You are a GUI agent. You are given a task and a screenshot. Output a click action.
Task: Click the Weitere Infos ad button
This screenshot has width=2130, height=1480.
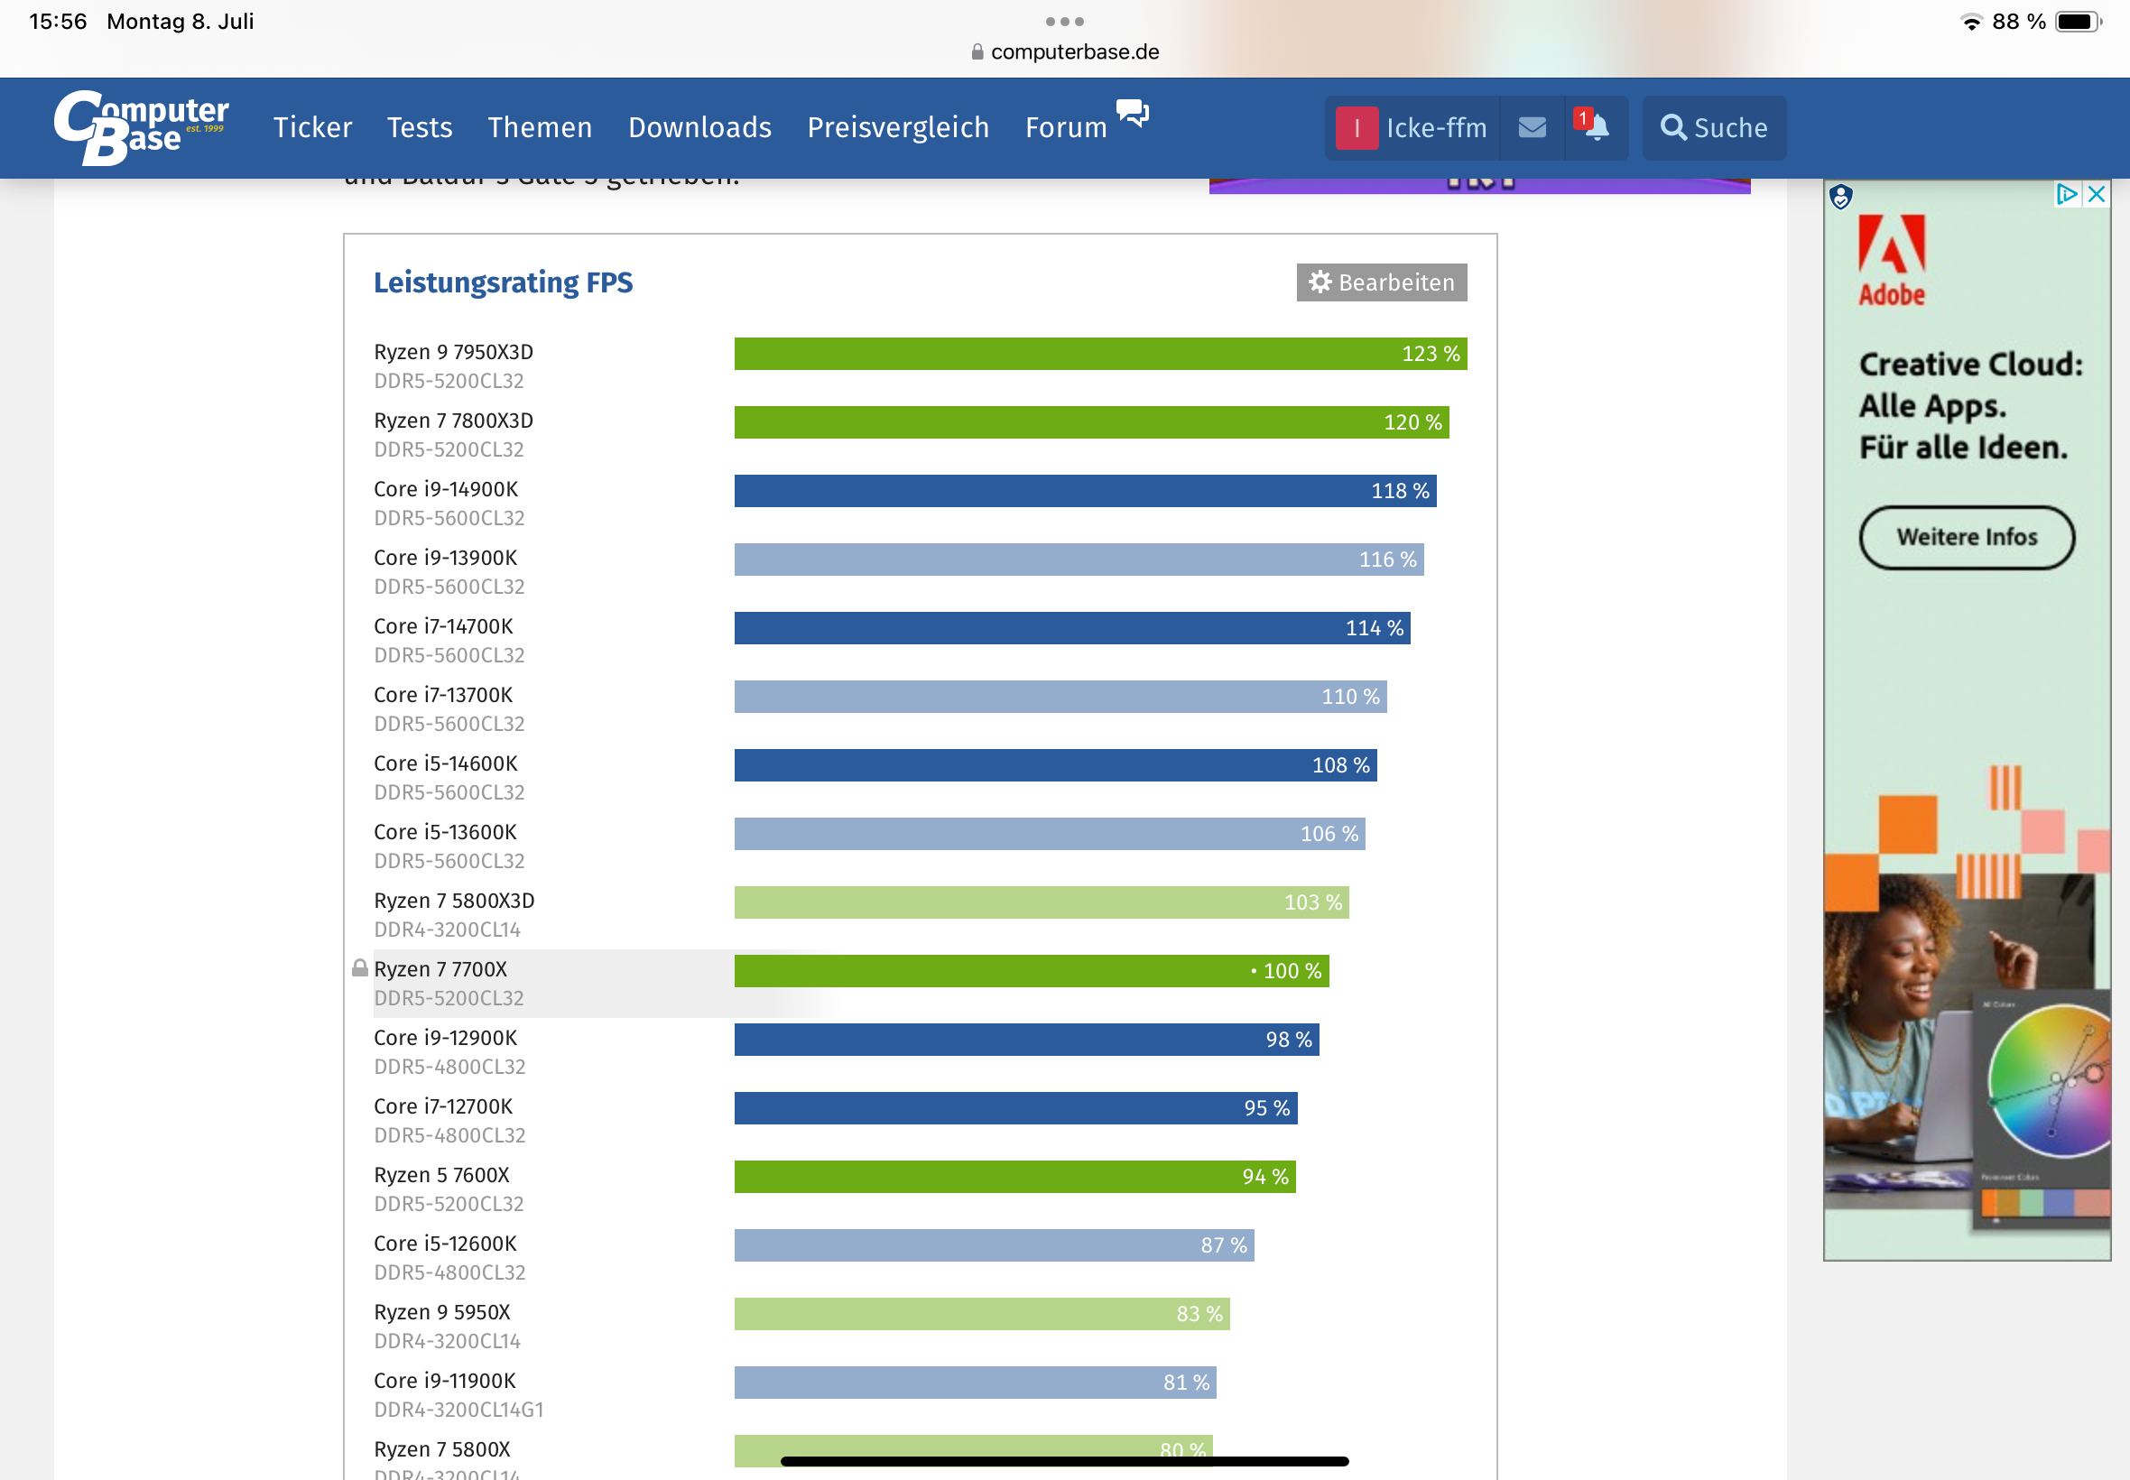click(1966, 537)
